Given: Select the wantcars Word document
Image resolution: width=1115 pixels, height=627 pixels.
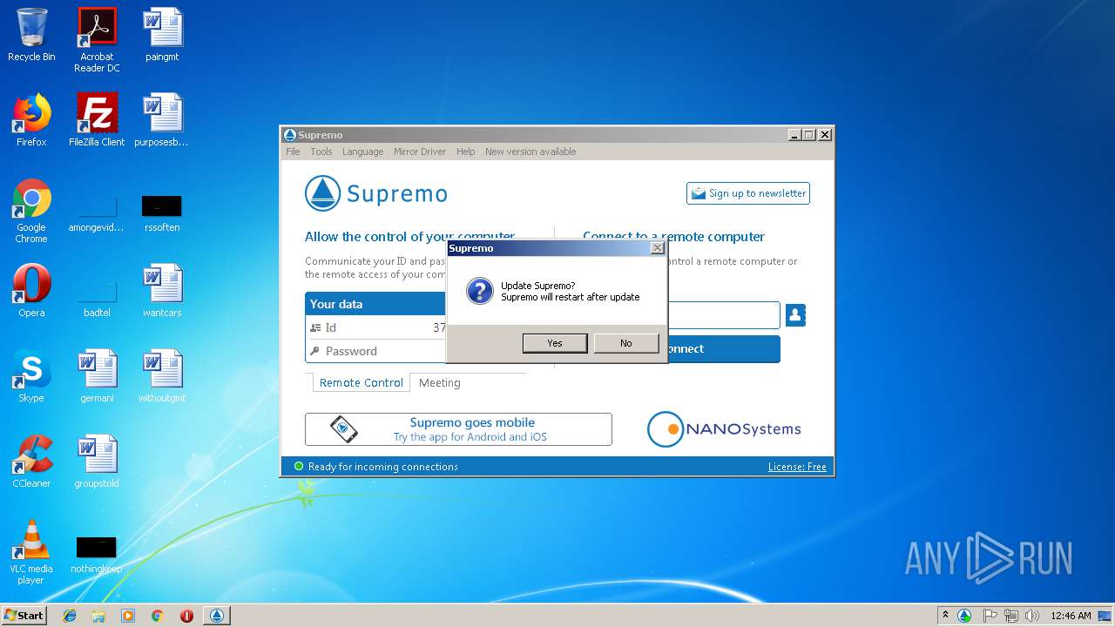Looking at the screenshot, I should coord(162,291).
